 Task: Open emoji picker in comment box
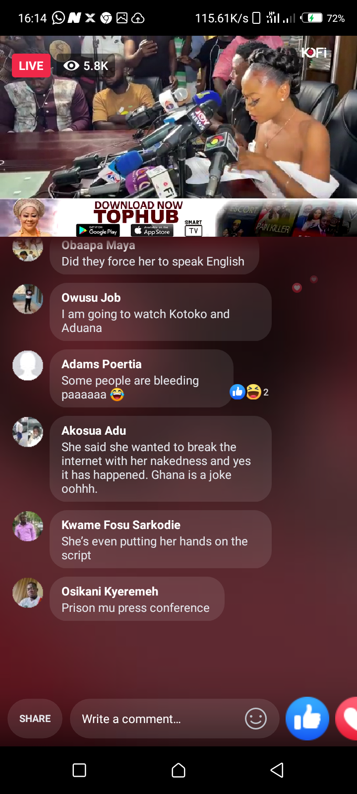[256, 719]
